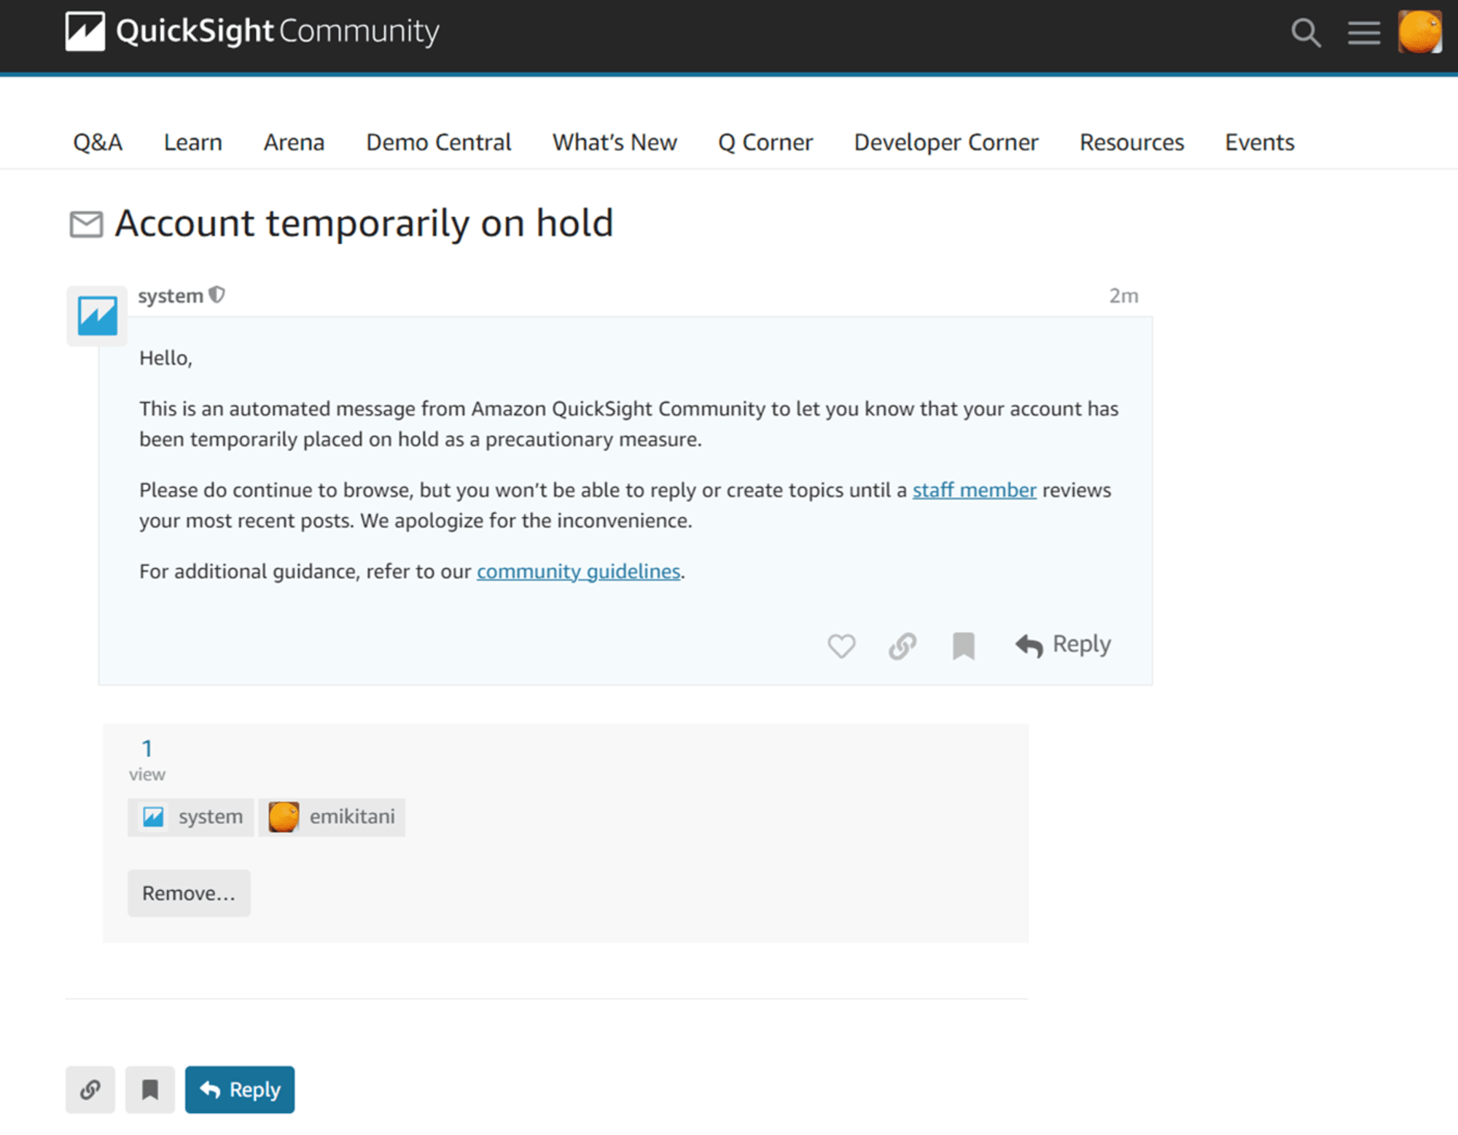
Task: Click the blue Reply button at bottom
Action: point(237,1088)
